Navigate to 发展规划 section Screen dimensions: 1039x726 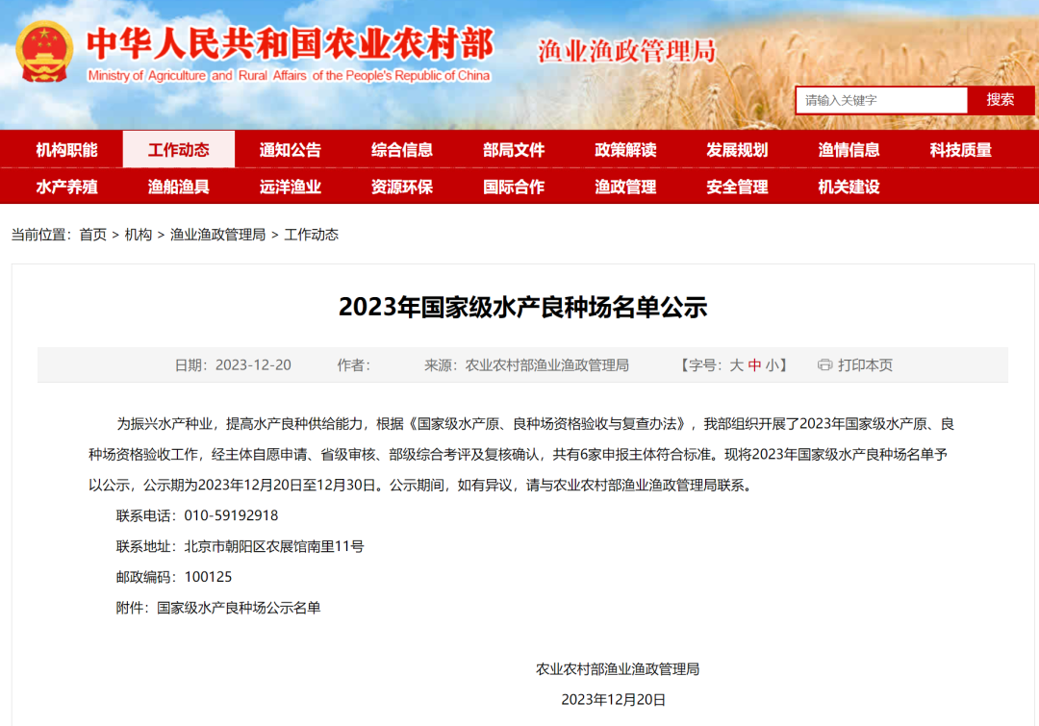[x=737, y=150]
